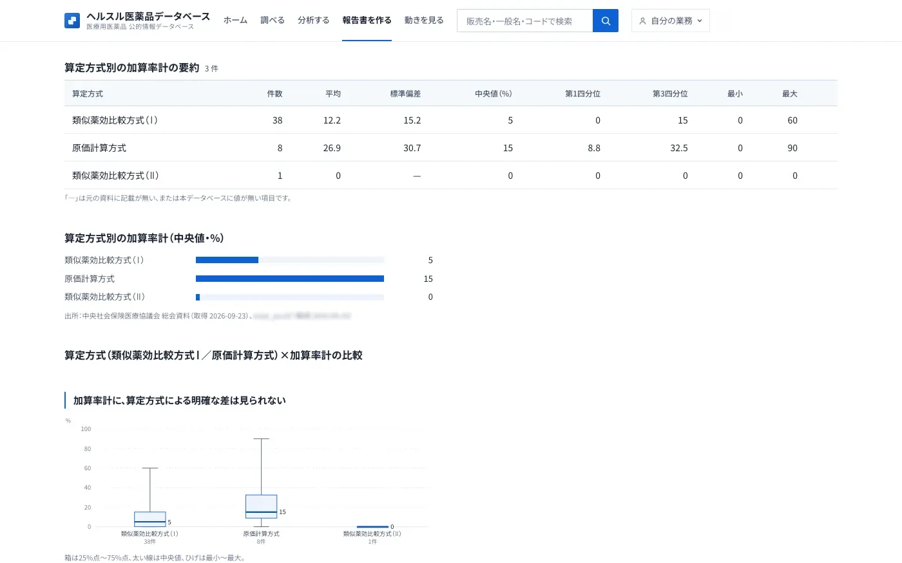Click the 30.7 standard deviation cell
This screenshot has width=902, height=563.
[x=412, y=148]
